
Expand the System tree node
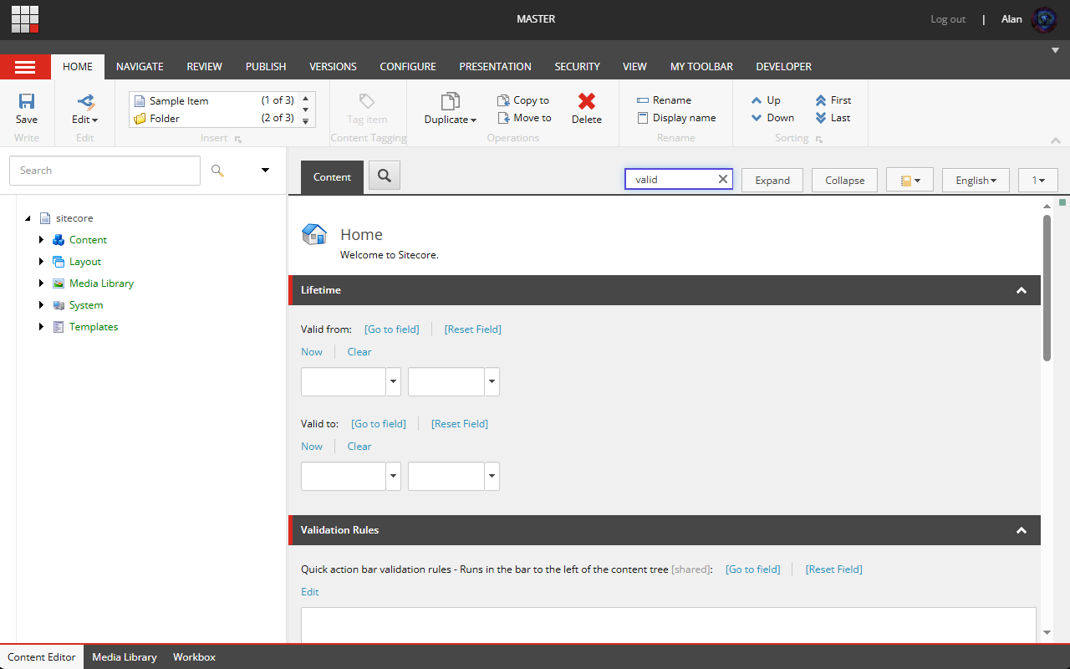pyautogui.click(x=41, y=305)
